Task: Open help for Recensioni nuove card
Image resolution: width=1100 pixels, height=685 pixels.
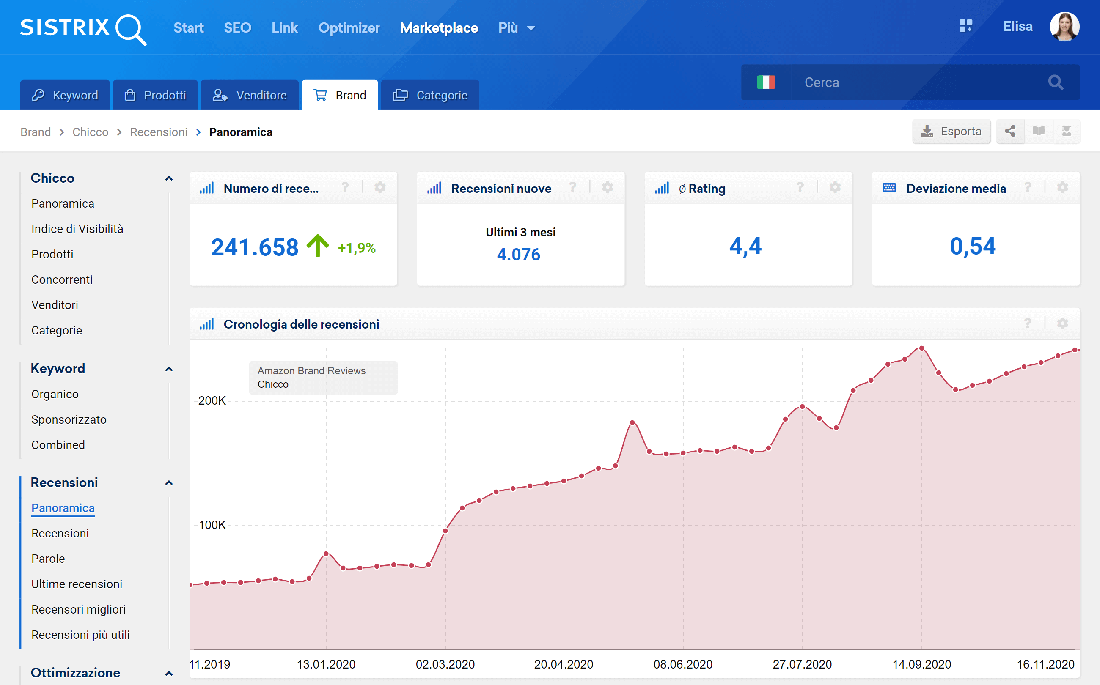Action: coord(572,187)
